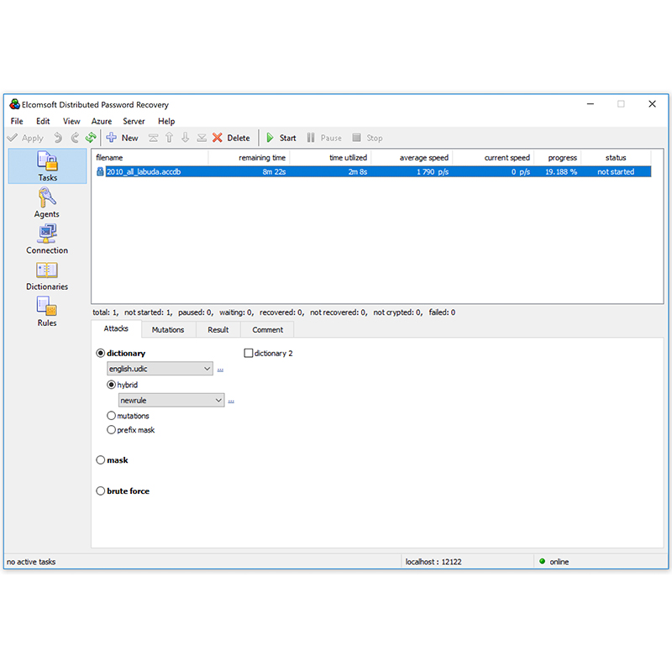Open the Tasks section in sidebar
Viewport: 672px width, 672px height.
47,166
